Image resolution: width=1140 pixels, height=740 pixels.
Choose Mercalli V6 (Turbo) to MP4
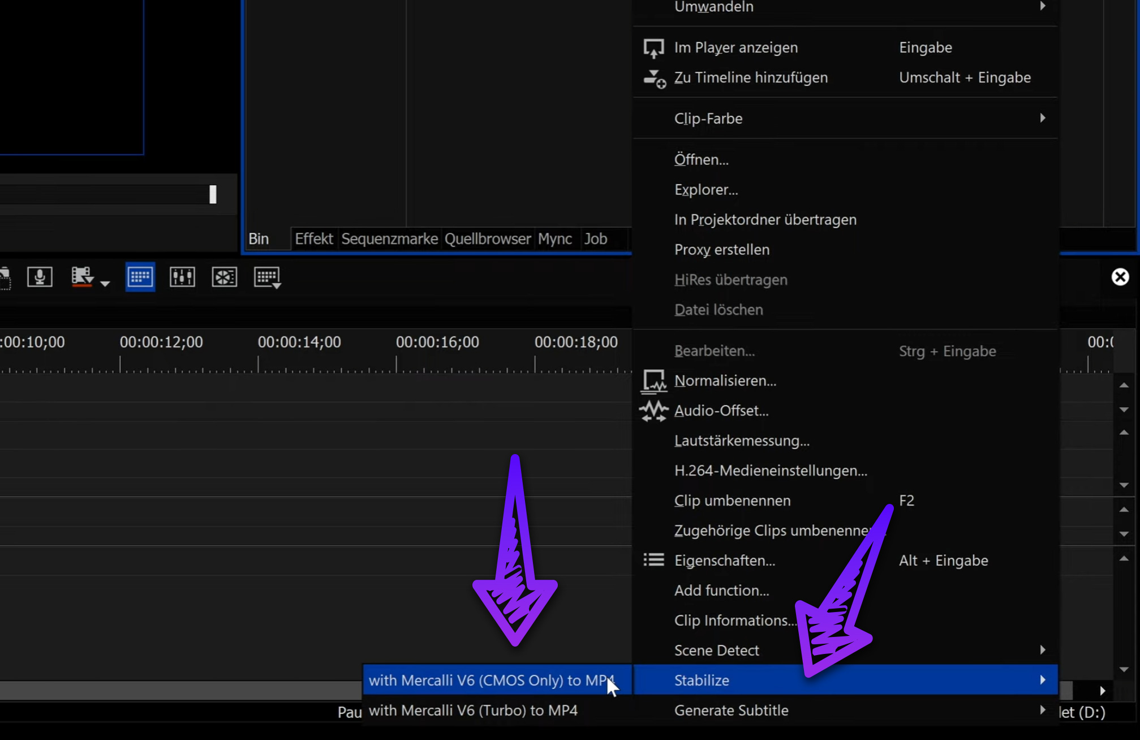click(x=473, y=711)
